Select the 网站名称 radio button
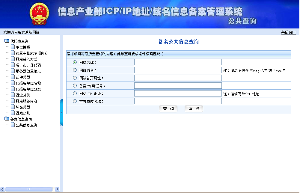The width and height of the screenshot is (300, 193). (x=75, y=62)
